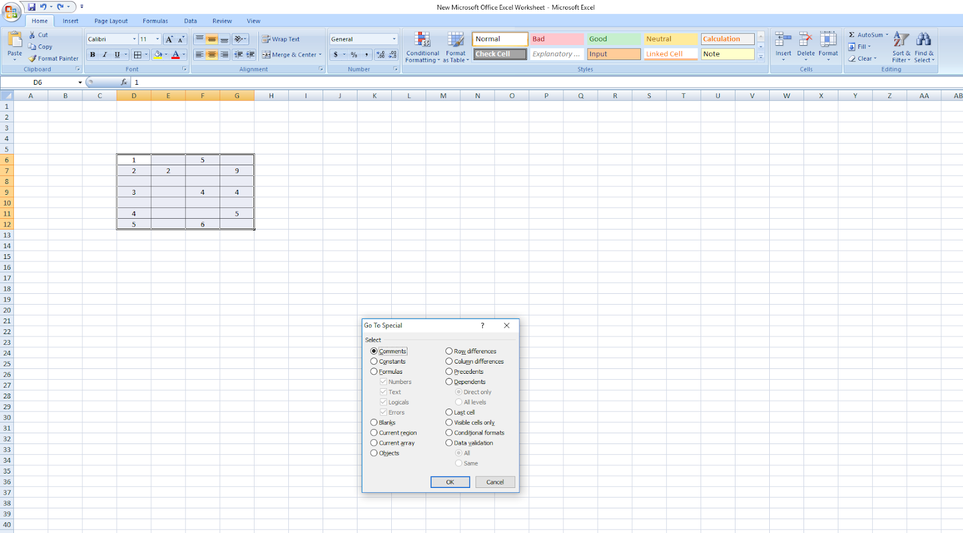This screenshot has height=533, width=963.
Task: Expand fill color dropdown arrow
Action: [x=166, y=55]
